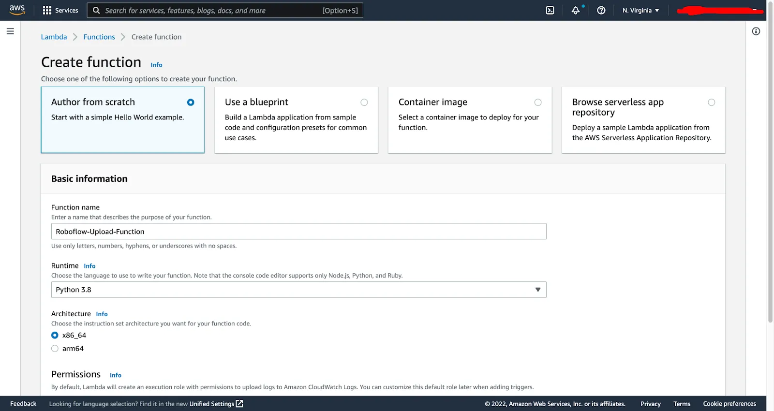Choose the x86_64 architecture
This screenshot has height=411, width=774.
(x=55, y=335)
